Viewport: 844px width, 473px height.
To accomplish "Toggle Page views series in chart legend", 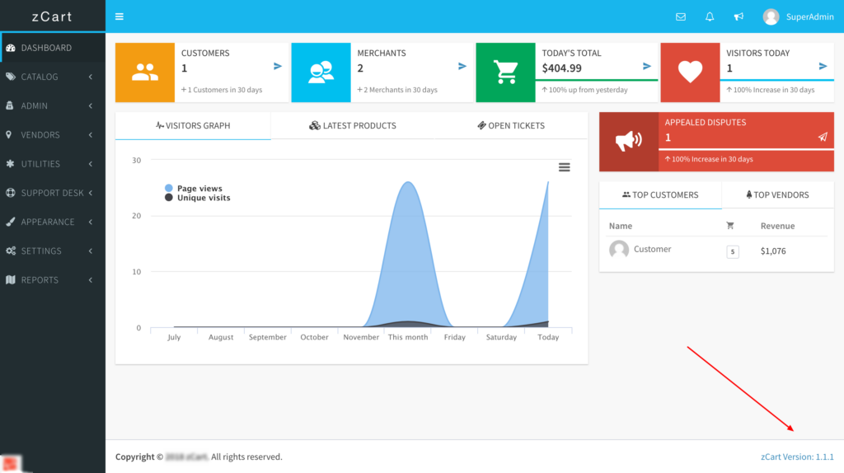I will point(199,189).
